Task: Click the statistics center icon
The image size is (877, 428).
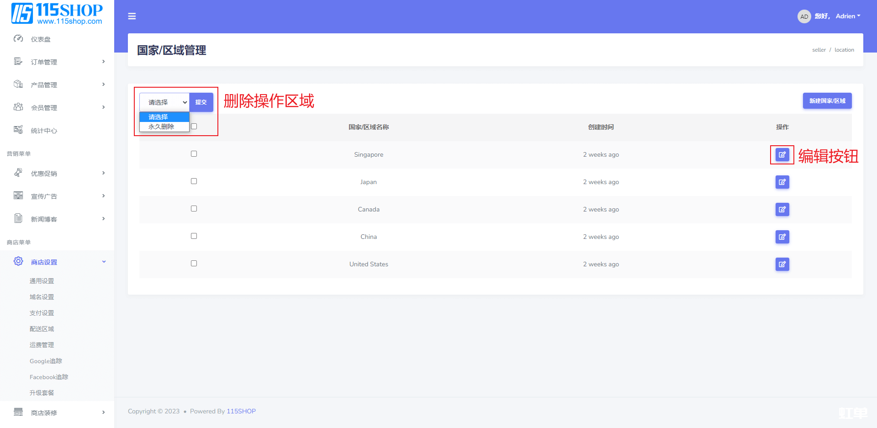Action: point(18,130)
